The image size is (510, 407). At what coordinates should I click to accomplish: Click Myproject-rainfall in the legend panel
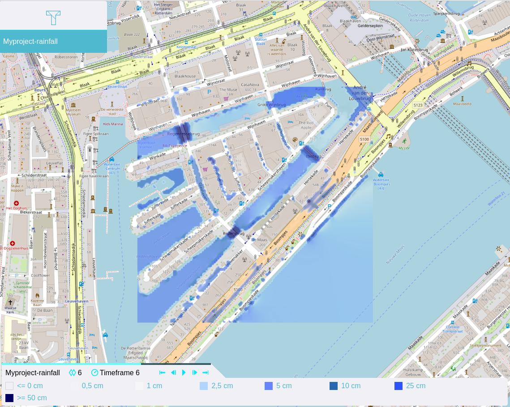[33, 373]
